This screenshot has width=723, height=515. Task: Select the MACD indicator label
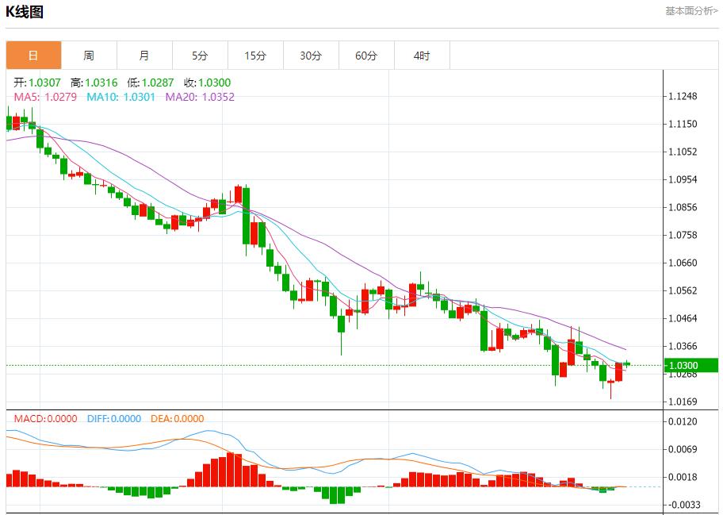click(45, 419)
